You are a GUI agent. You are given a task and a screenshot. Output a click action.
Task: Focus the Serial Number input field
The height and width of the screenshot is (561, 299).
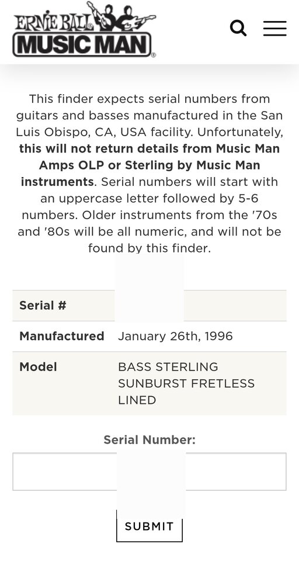click(x=149, y=472)
